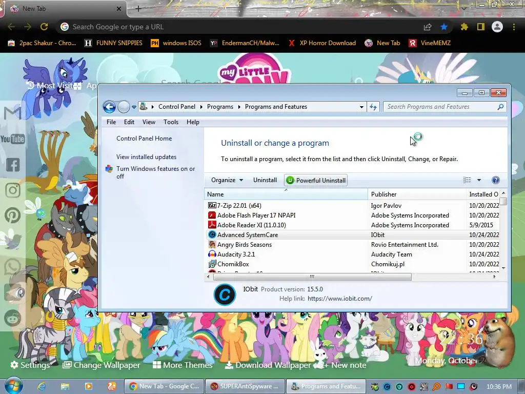Open the recent pages dropdown arrow
The image size is (525, 394).
pyautogui.click(x=134, y=107)
